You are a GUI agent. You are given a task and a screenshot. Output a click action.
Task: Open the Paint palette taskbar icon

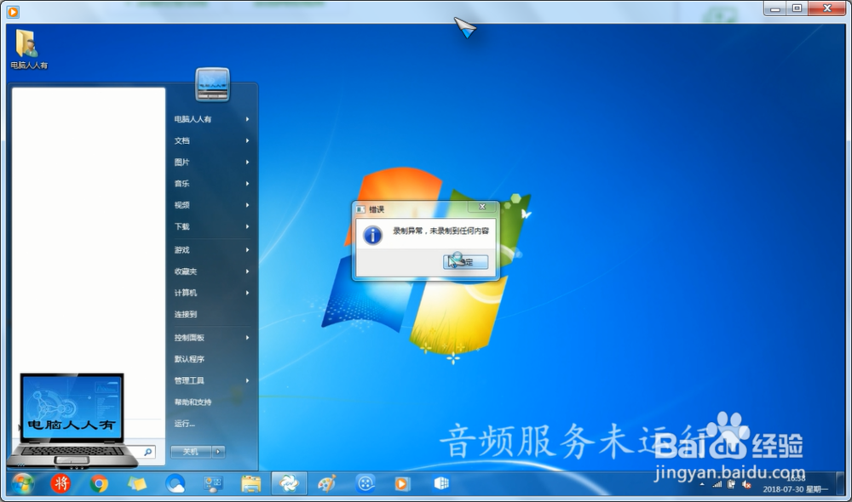pos(326,483)
